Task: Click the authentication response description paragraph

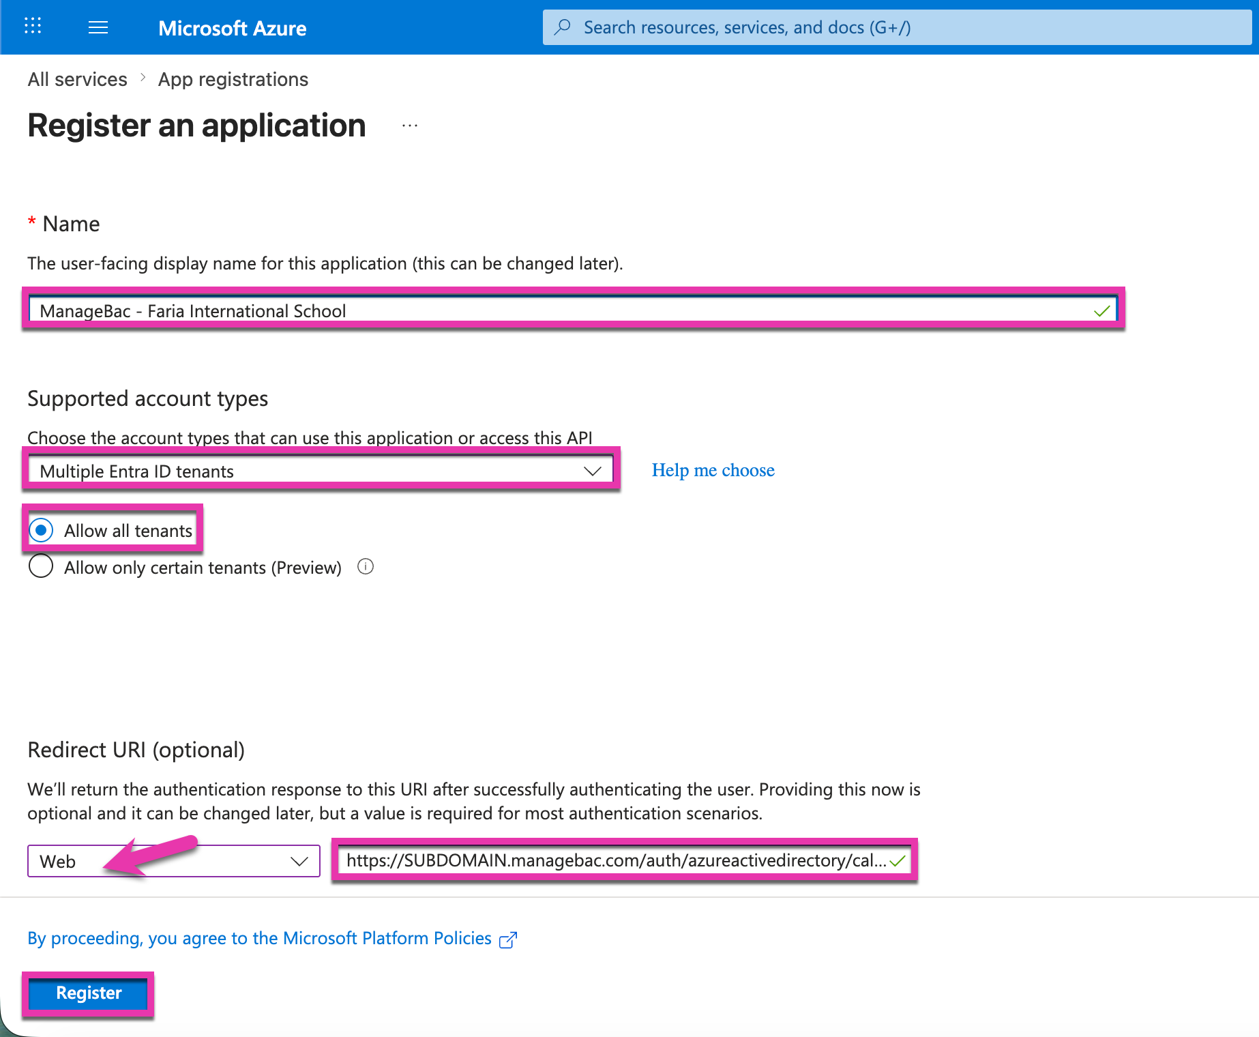Action: click(474, 801)
